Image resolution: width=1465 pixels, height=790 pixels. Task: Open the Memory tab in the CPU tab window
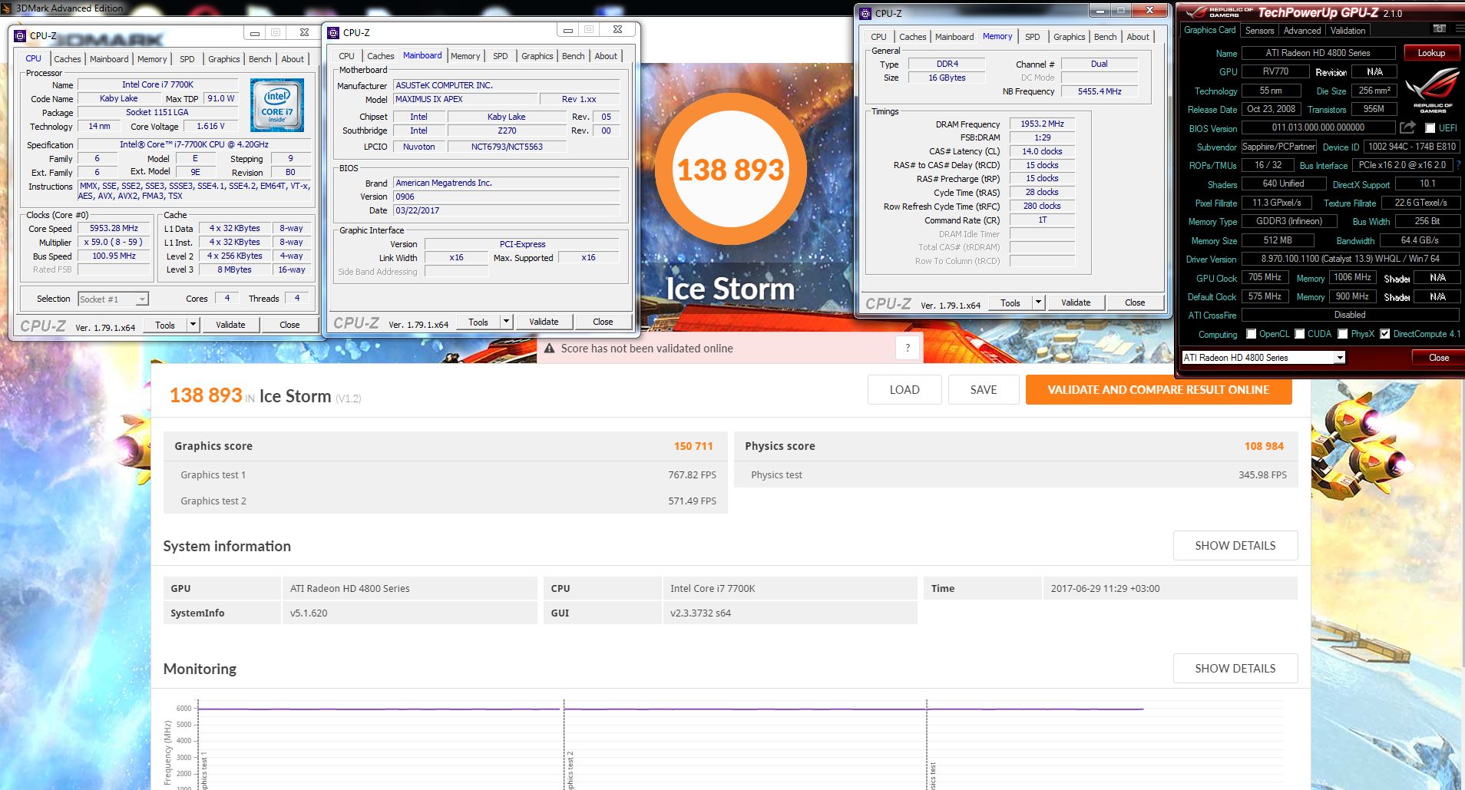pyautogui.click(x=152, y=59)
